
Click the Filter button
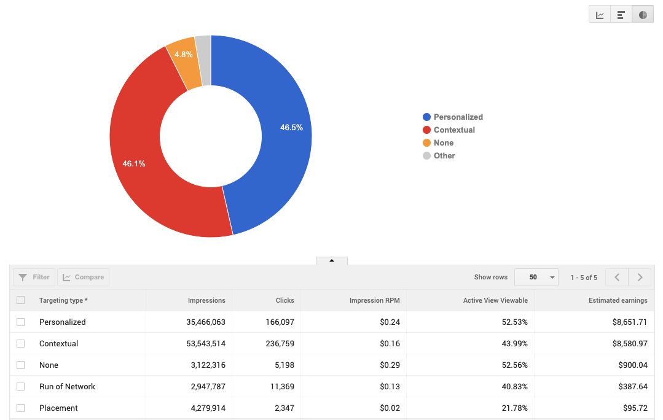[x=34, y=276]
